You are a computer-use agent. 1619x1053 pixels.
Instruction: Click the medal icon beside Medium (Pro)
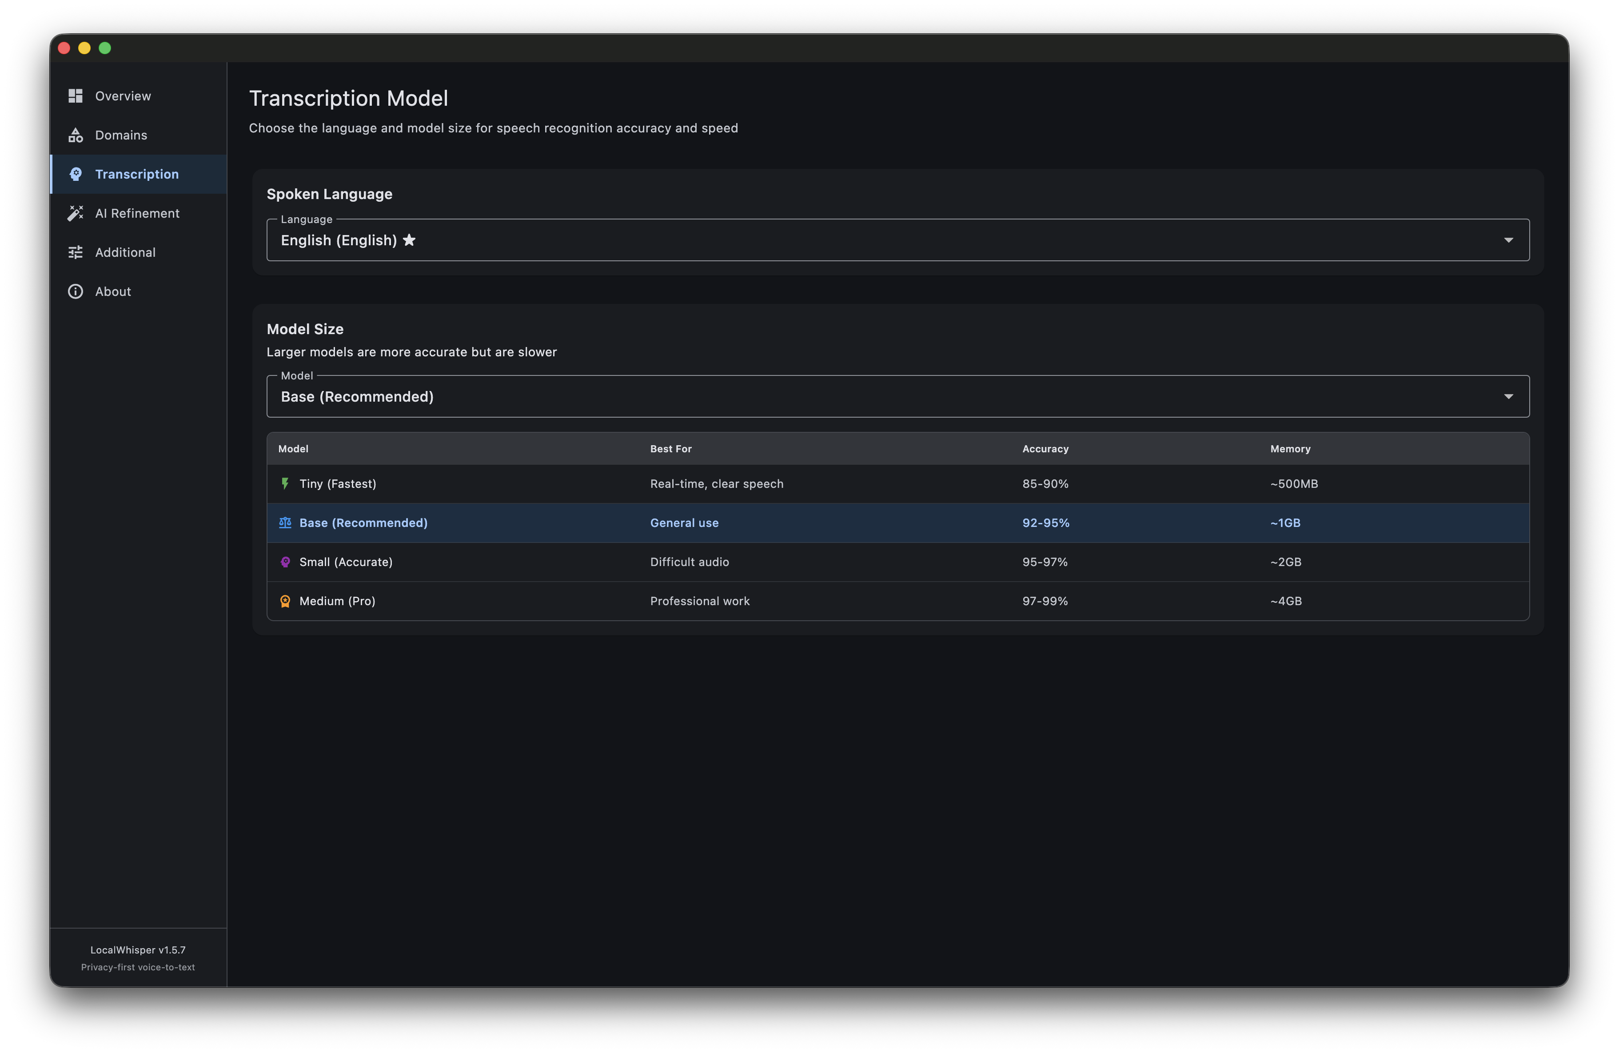(284, 601)
